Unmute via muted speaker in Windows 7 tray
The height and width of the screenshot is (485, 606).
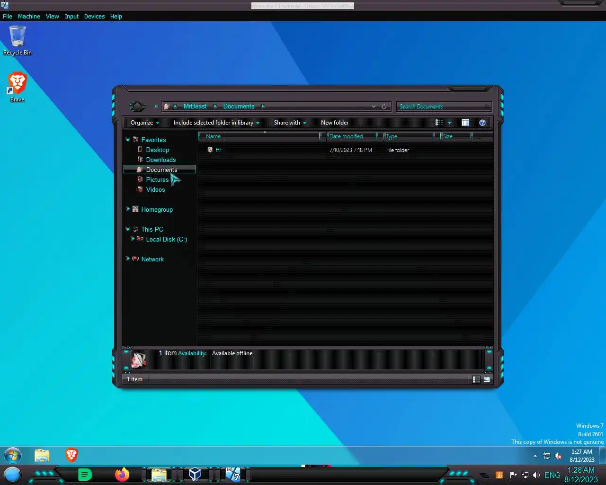tap(558, 456)
